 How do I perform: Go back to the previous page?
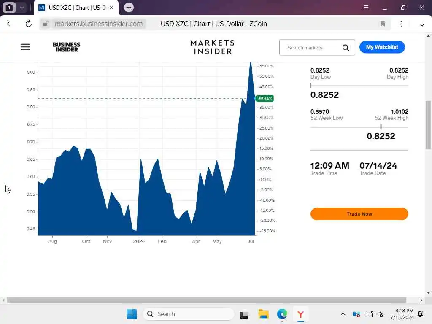tap(10, 24)
